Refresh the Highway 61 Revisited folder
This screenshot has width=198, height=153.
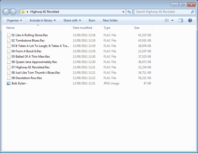click(x=129, y=12)
